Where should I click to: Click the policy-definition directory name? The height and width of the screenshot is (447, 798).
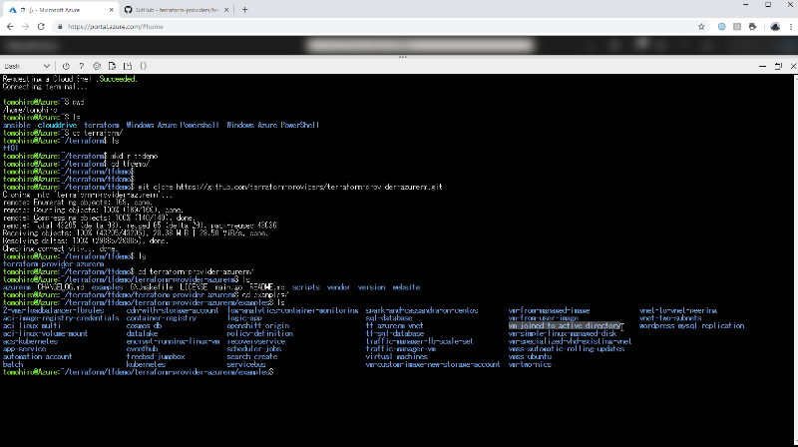pos(260,333)
